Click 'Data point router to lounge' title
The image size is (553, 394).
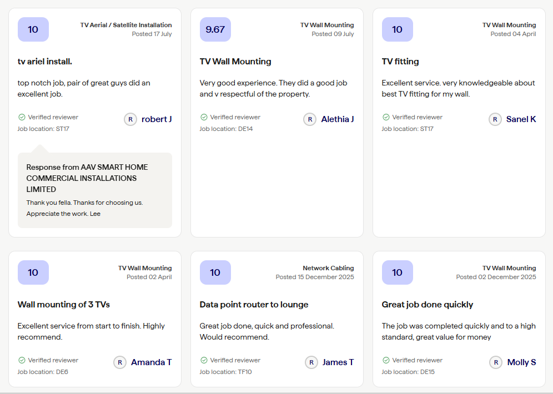point(254,305)
